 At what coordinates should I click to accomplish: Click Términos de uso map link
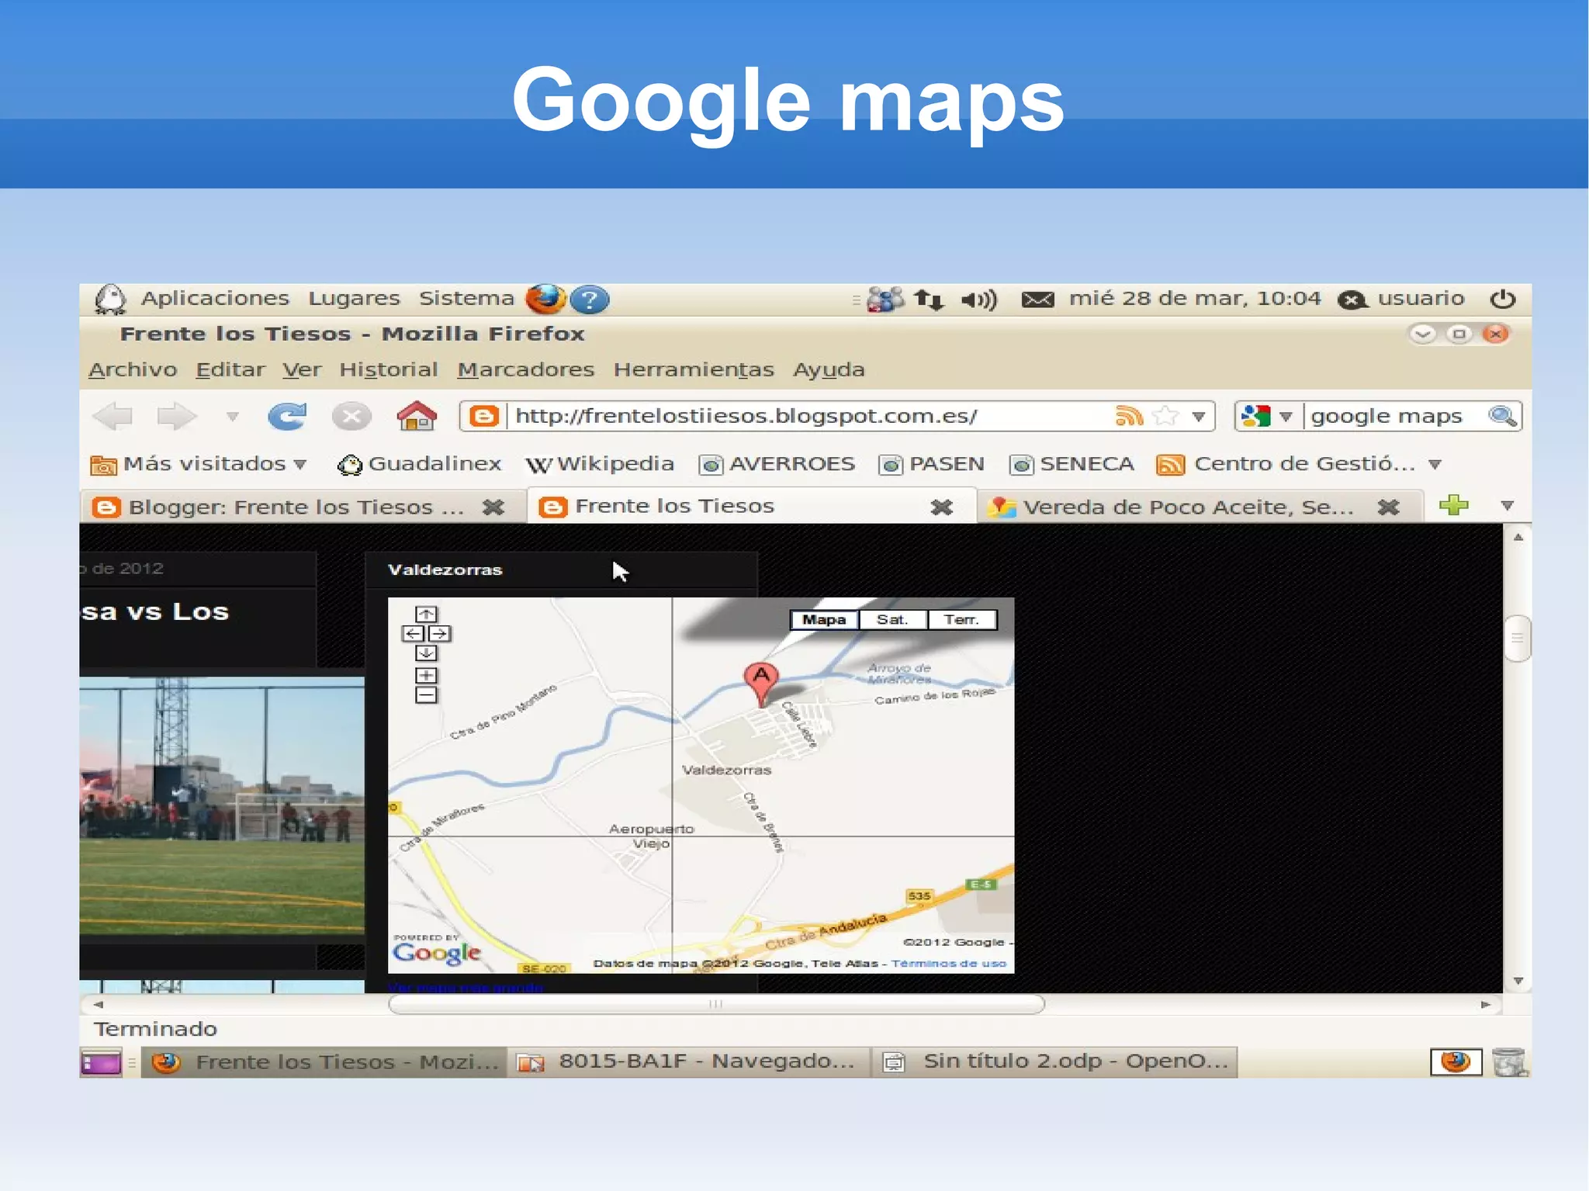pos(949,964)
